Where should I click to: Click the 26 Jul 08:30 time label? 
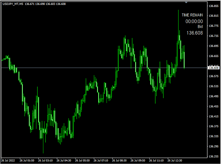119,160
